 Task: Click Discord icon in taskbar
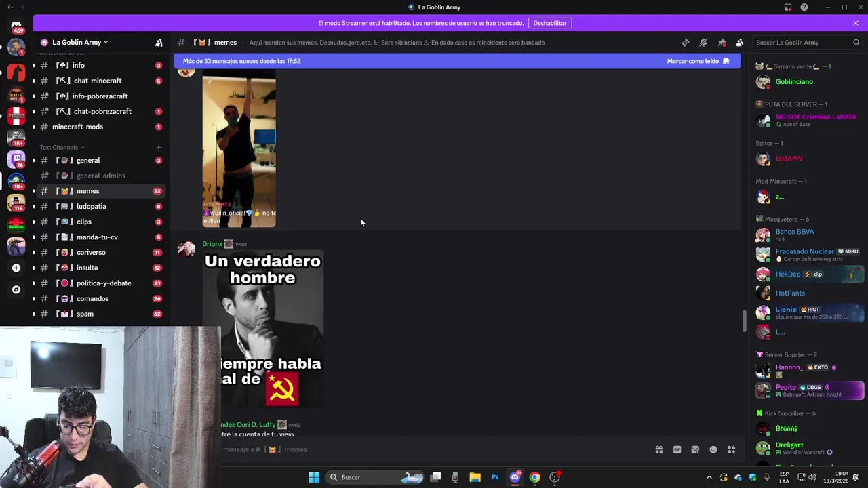tap(515, 477)
